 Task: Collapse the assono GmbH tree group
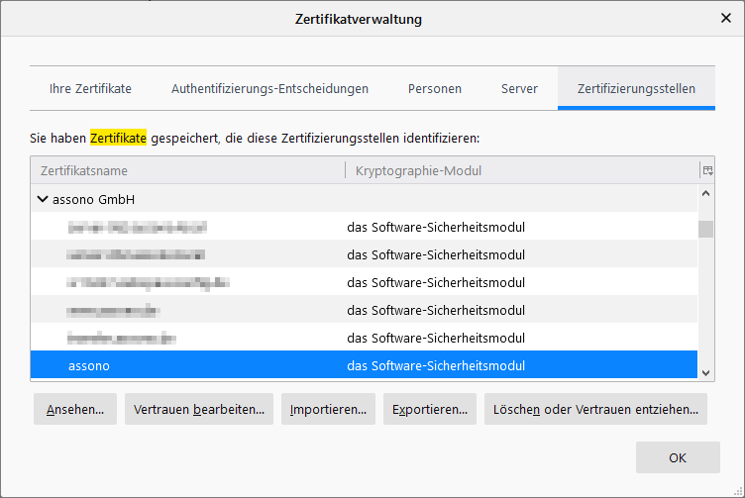pos(43,199)
